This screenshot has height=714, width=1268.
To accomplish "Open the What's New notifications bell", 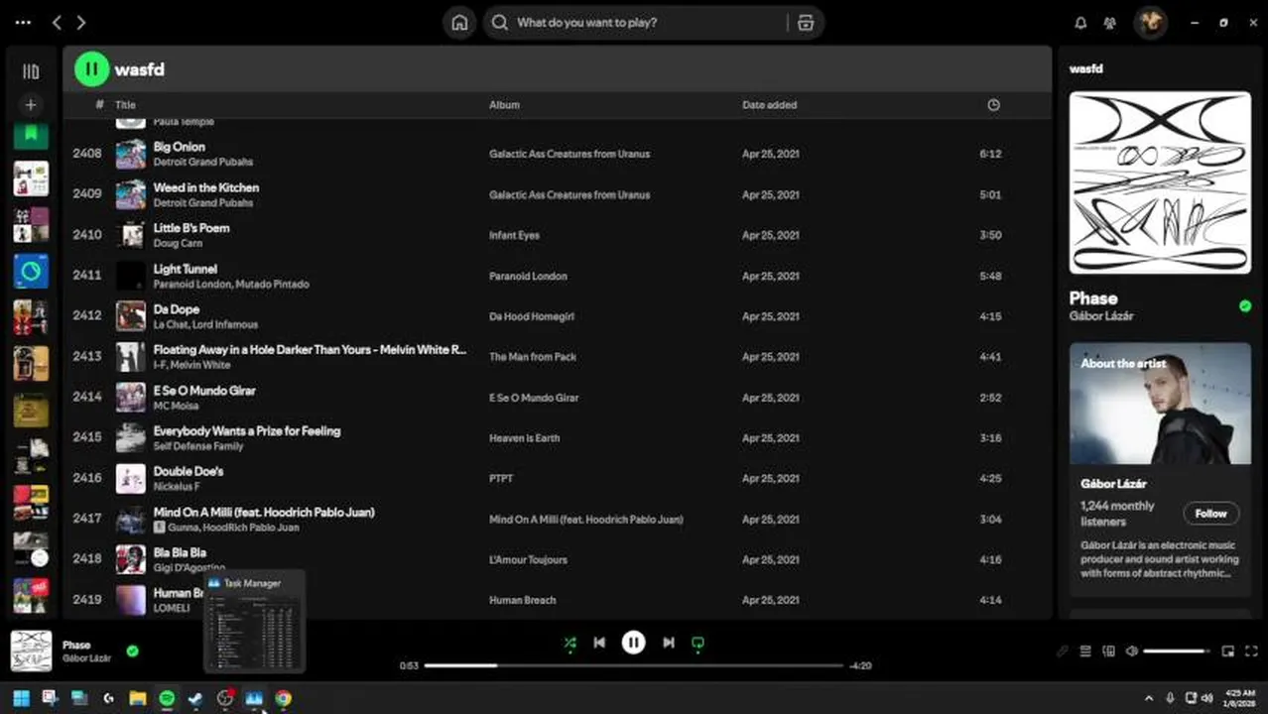I will (1081, 23).
